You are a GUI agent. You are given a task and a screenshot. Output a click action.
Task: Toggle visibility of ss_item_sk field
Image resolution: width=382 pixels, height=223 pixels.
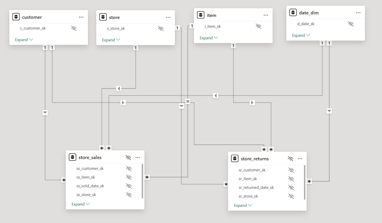pyautogui.click(x=129, y=177)
